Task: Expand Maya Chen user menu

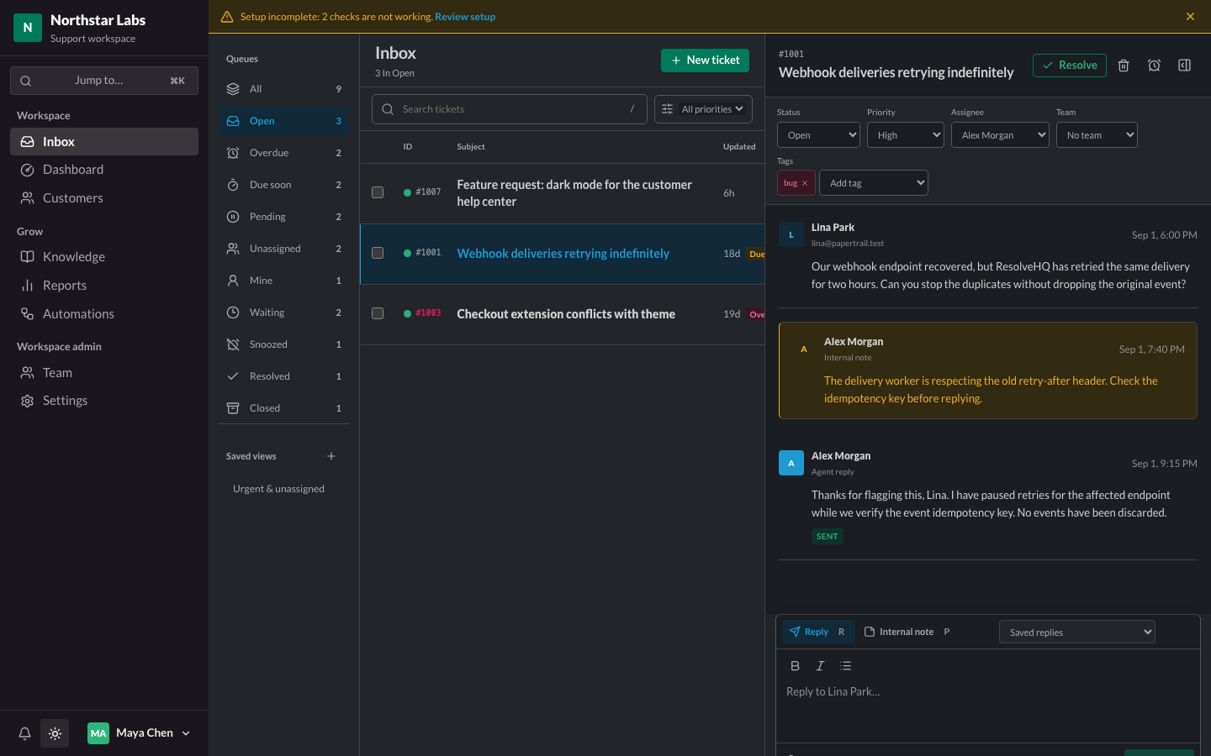Action: pyautogui.click(x=139, y=733)
